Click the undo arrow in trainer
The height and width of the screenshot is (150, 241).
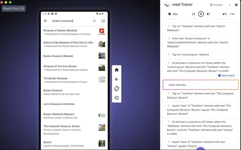[224, 14]
